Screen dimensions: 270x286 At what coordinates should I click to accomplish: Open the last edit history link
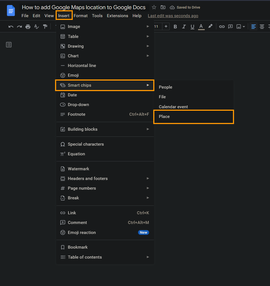tap(173, 16)
